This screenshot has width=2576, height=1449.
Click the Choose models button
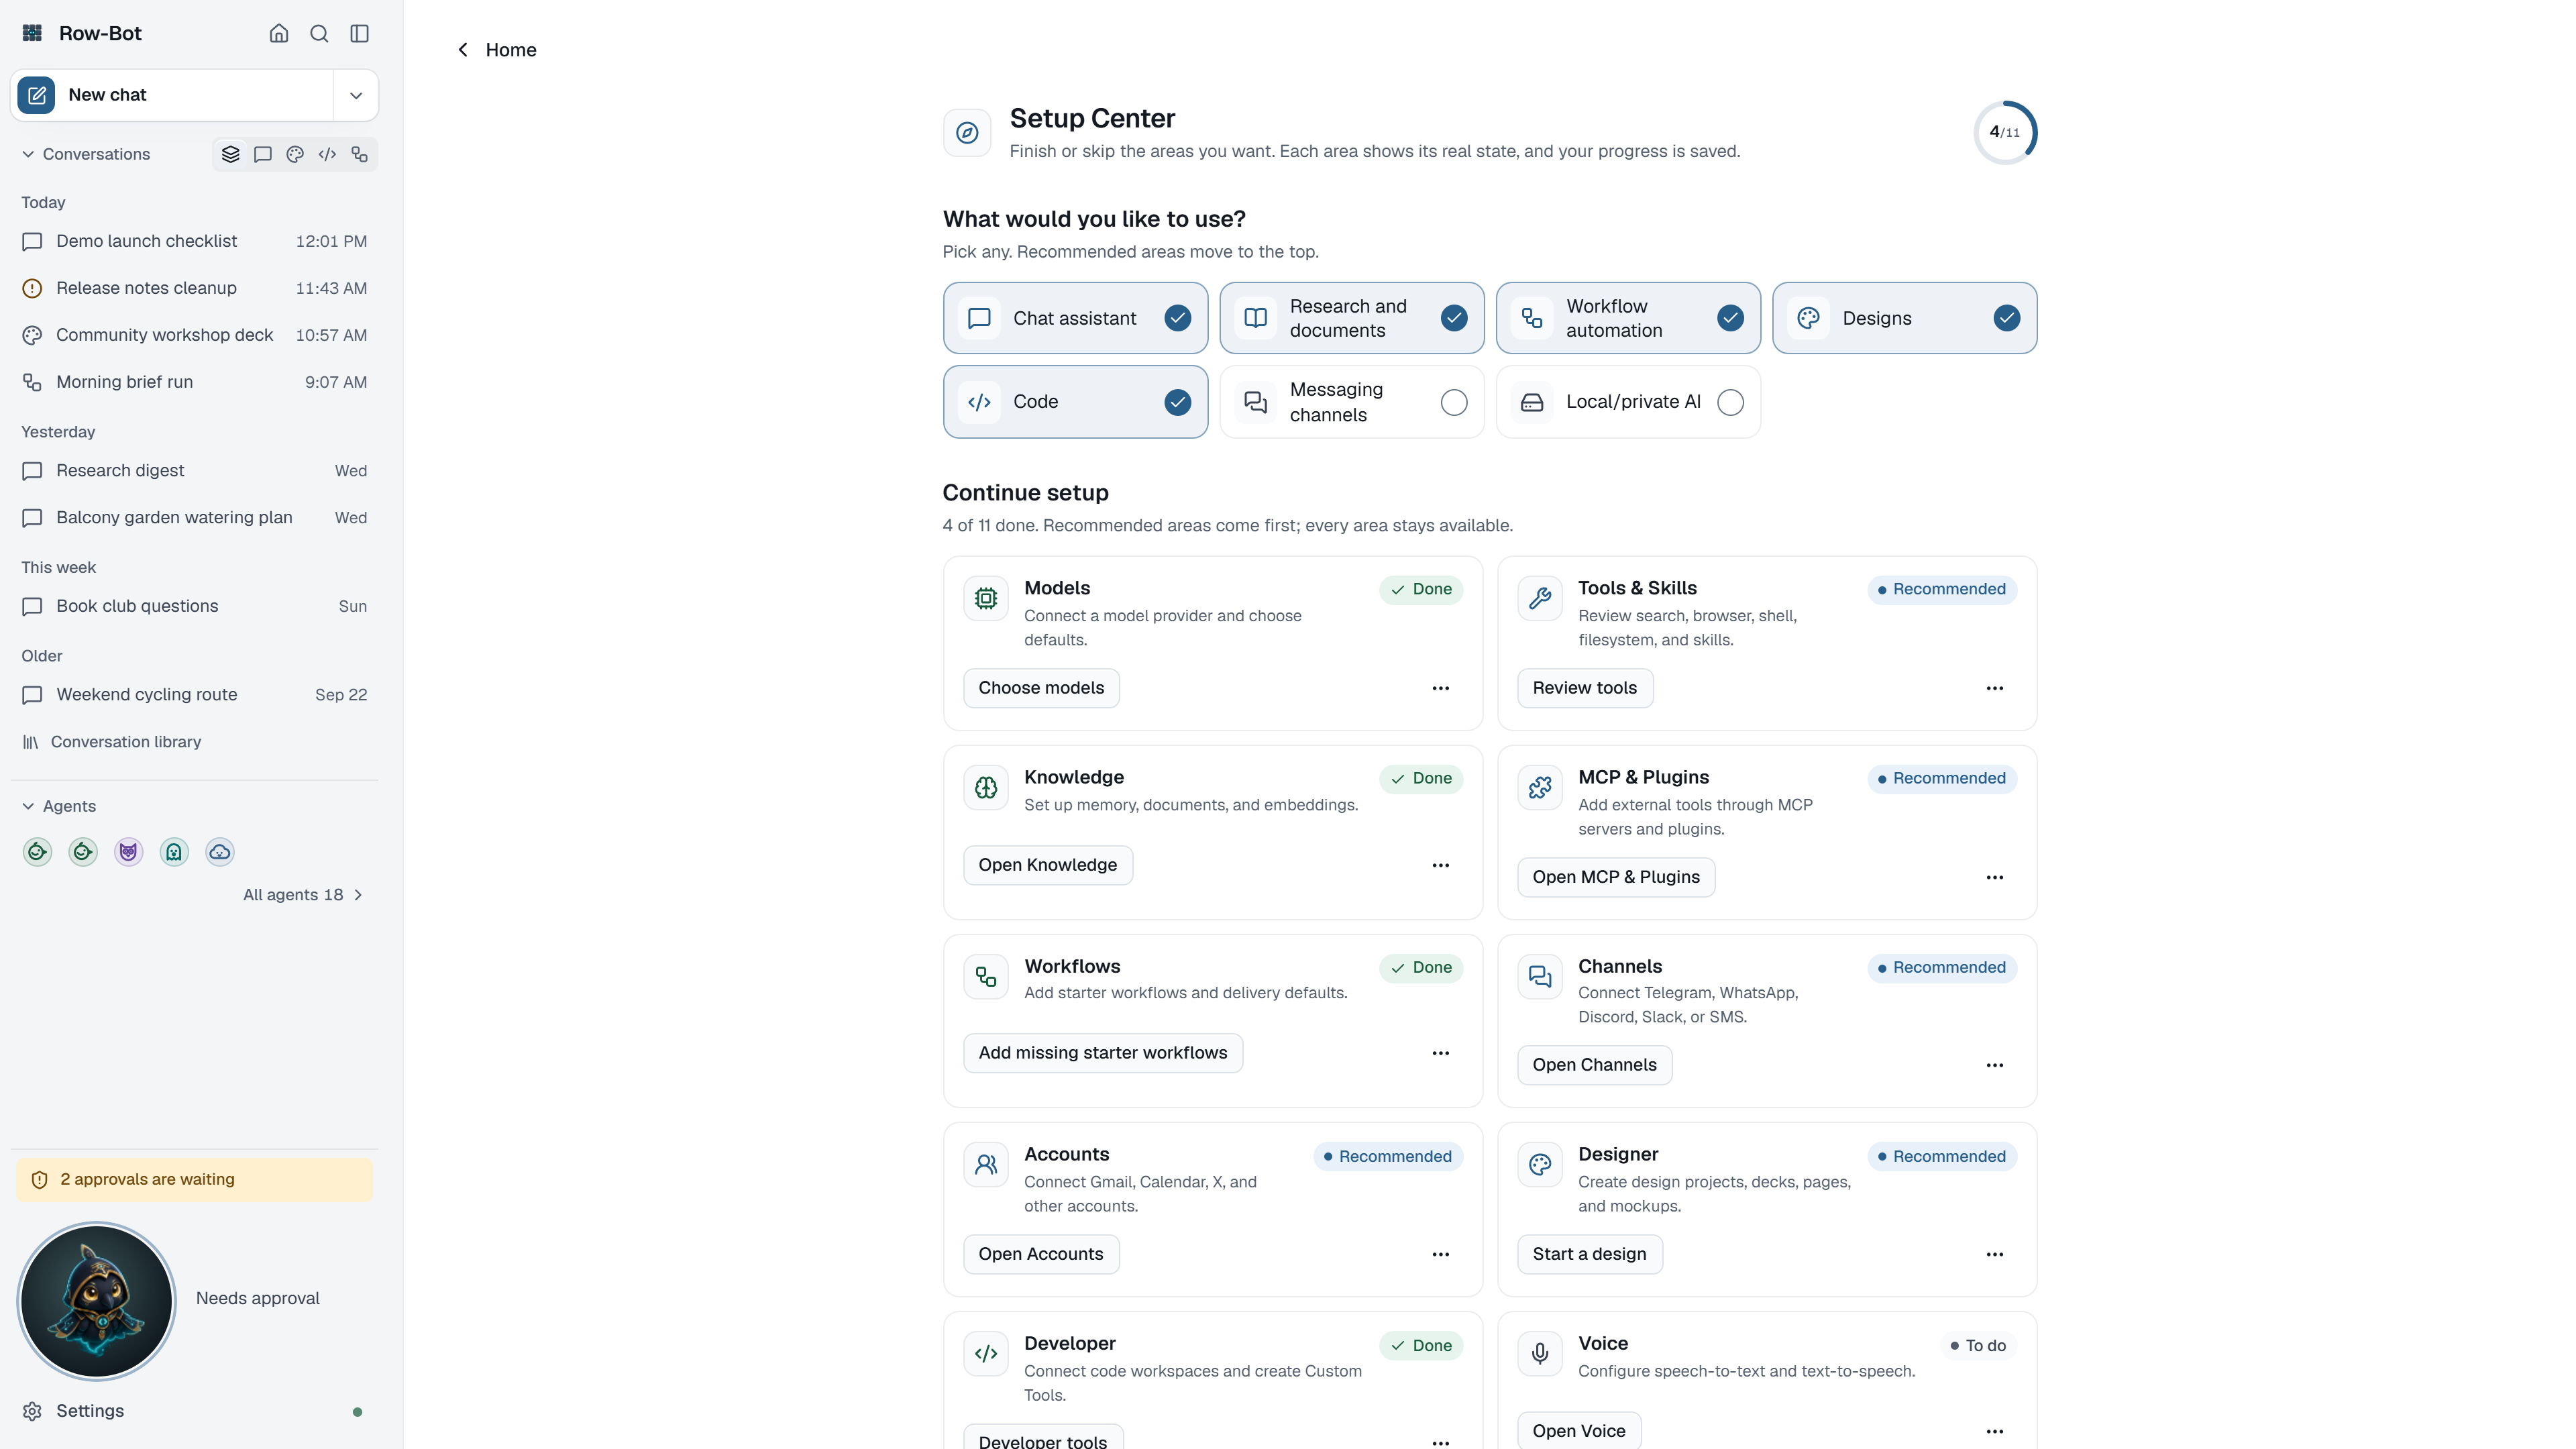coord(1041,688)
